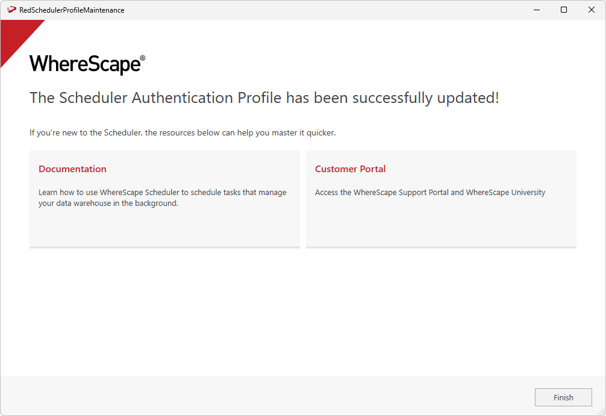Select the successfully updated heading text
606x416 pixels.
(x=264, y=98)
